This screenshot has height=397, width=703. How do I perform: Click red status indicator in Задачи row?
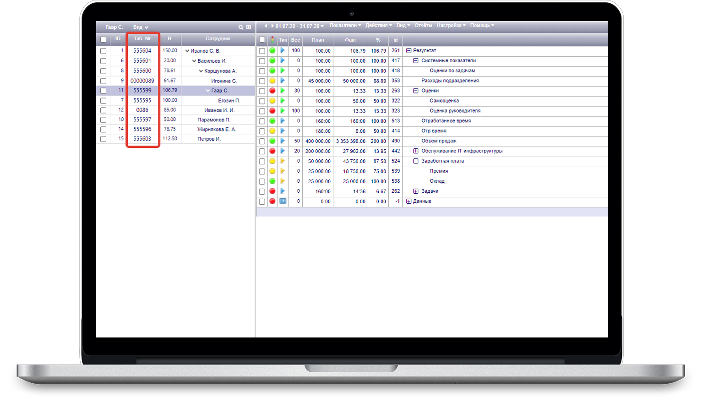point(272,191)
